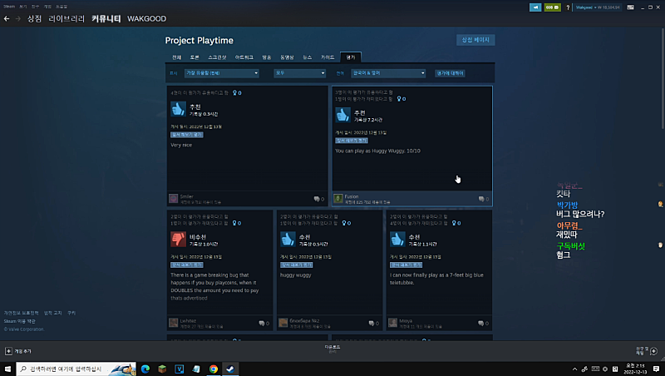
Task: Click thumbs-up icon on Mioya's review
Action: pyautogui.click(x=397, y=240)
